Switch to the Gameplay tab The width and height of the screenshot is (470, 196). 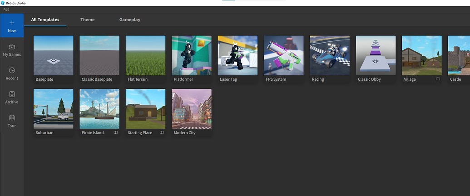point(130,20)
